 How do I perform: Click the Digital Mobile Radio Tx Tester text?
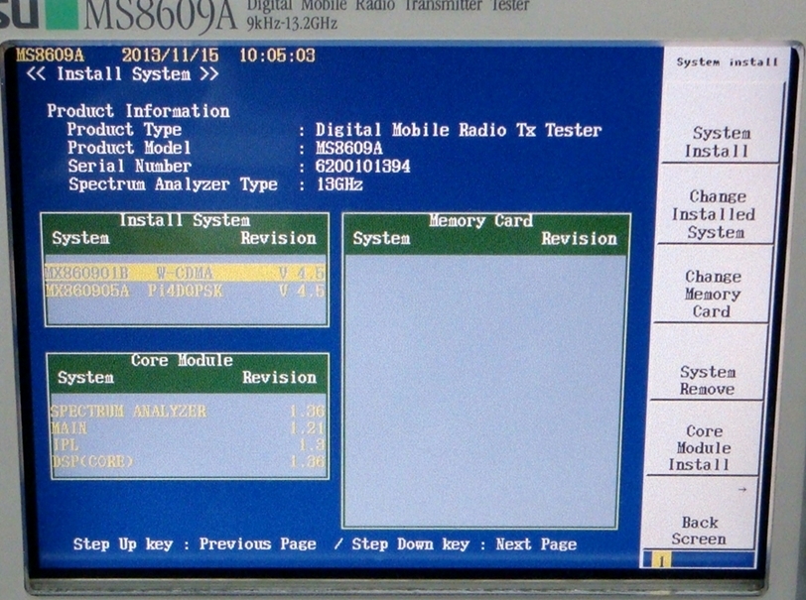[458, 130]
